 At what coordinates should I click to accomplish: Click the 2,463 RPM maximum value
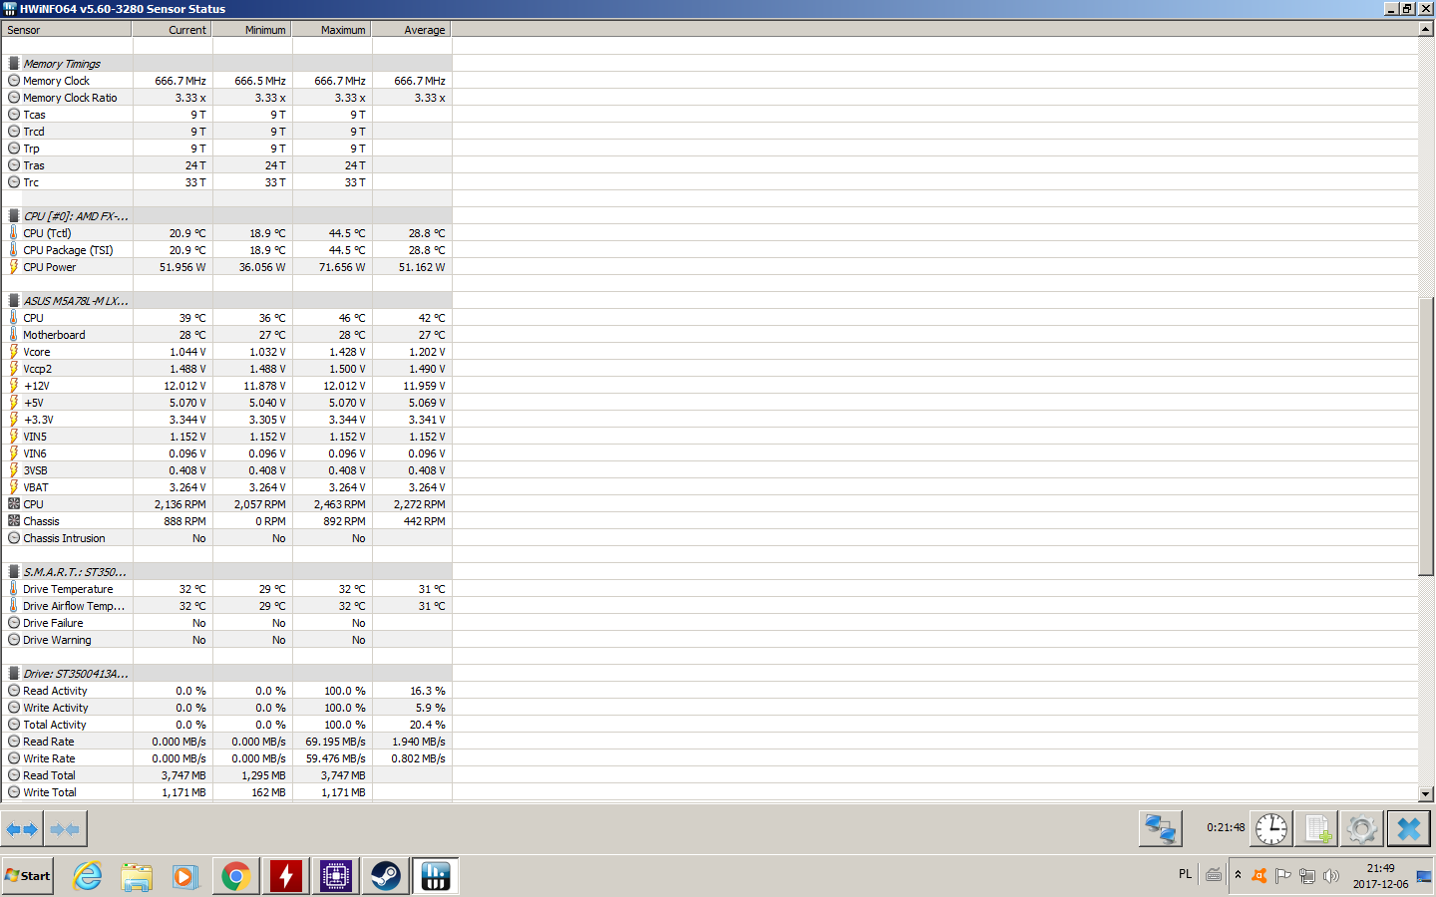[340, 504]
